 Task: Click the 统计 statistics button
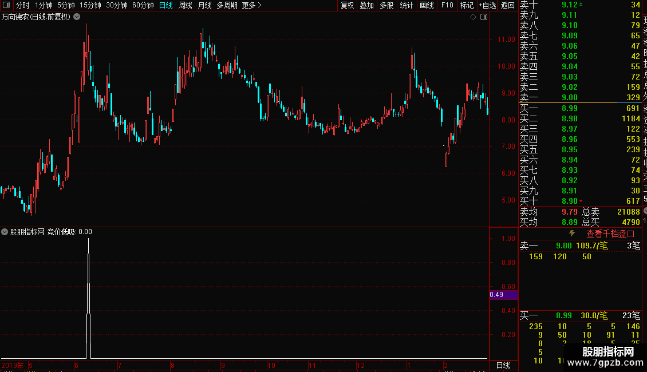[407, 5]
